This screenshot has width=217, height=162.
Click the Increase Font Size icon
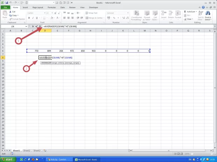[x=55, y=13]
